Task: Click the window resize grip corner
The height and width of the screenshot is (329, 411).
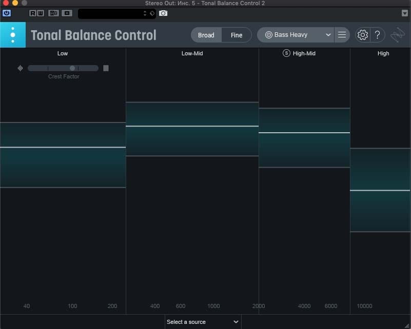Action: click(407, 325)
